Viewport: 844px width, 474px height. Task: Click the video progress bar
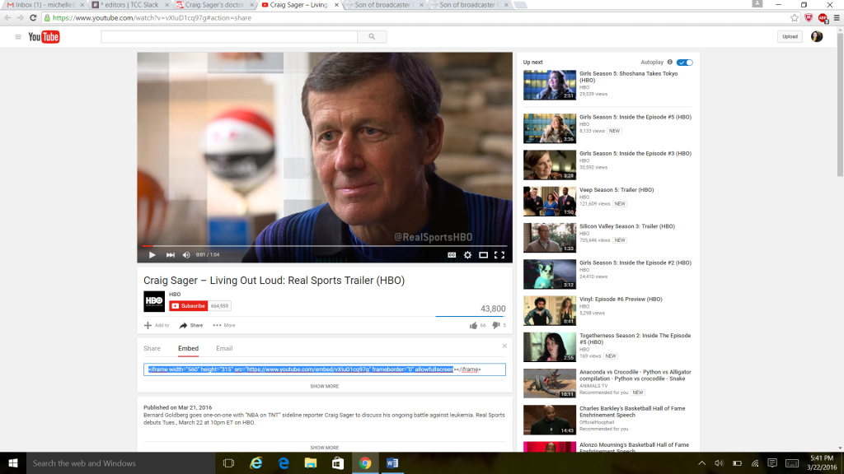(x=325, y=245)
